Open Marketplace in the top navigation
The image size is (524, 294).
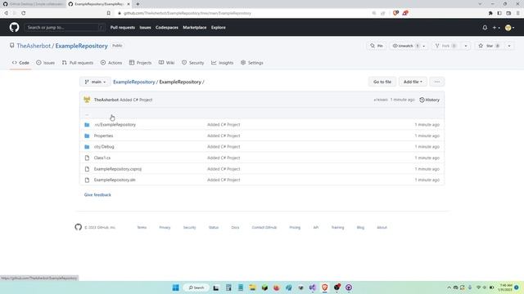click(x=195, y=27)
